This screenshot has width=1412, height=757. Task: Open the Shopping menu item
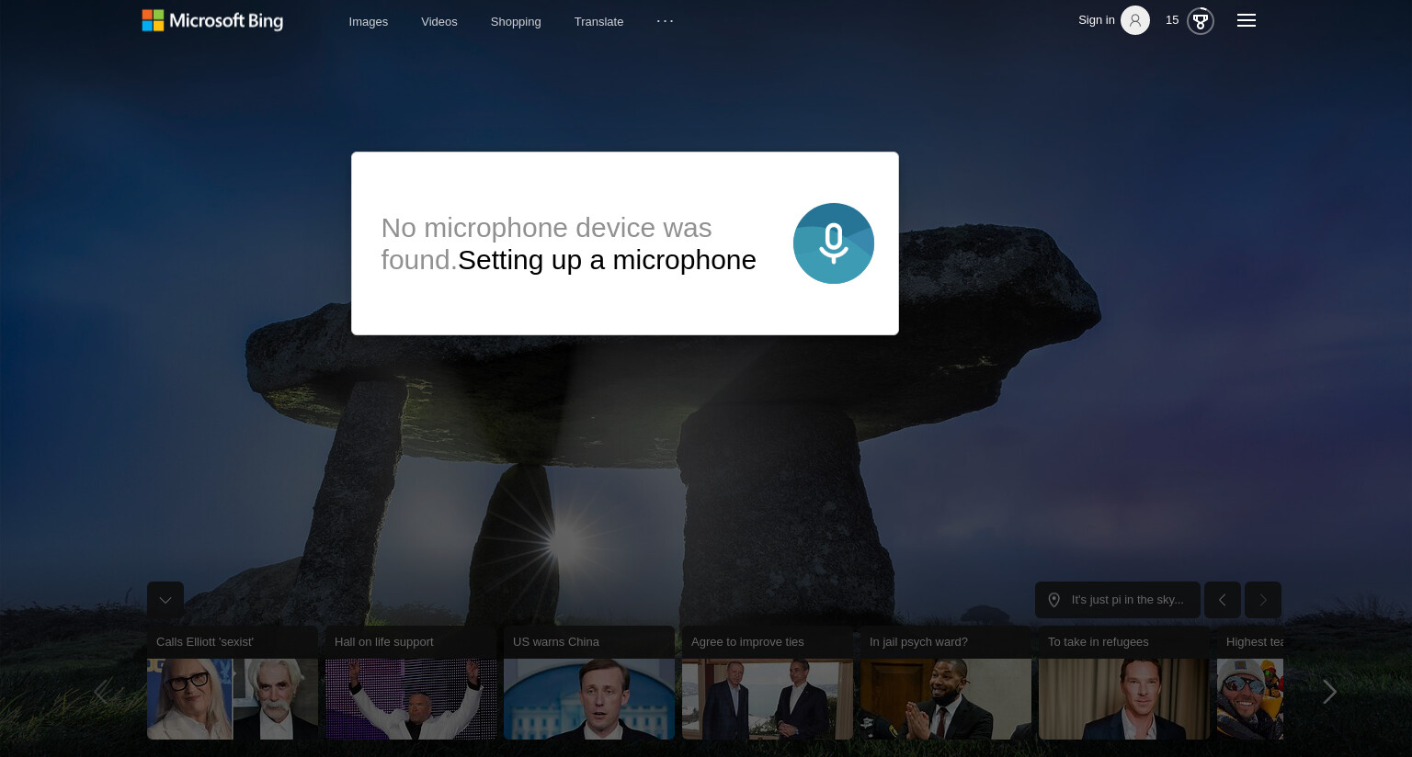click(x=516, y=21)
